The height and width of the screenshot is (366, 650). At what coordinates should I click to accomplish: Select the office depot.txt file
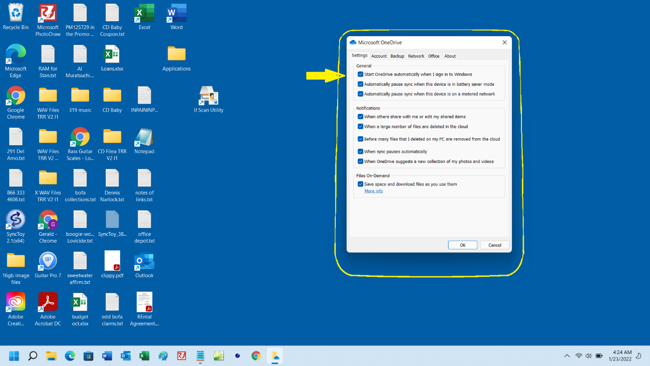click(144, 227)
